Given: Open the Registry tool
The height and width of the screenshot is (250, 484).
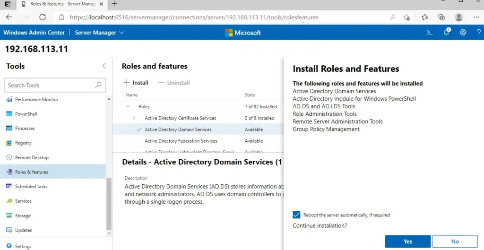Looking at the screenshot, I should click(23, 143).
